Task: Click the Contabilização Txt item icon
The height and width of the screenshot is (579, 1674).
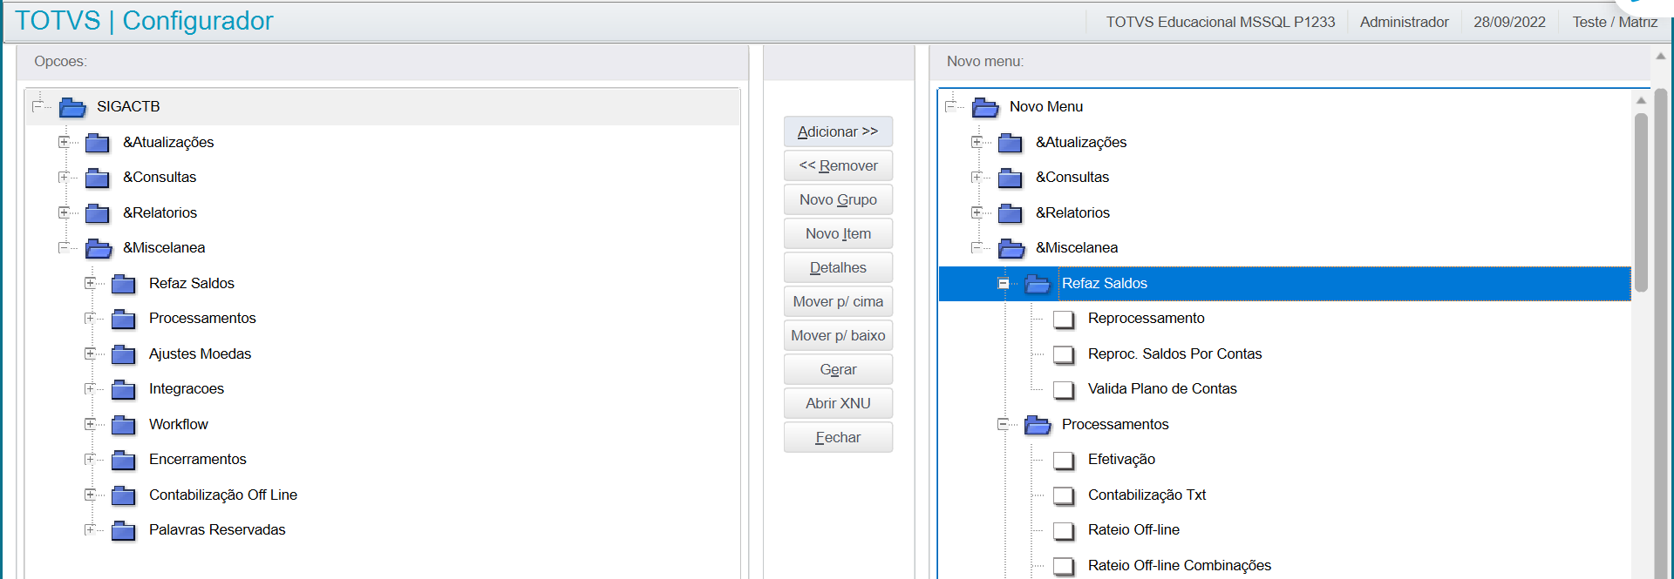Action: [1064, 495]
